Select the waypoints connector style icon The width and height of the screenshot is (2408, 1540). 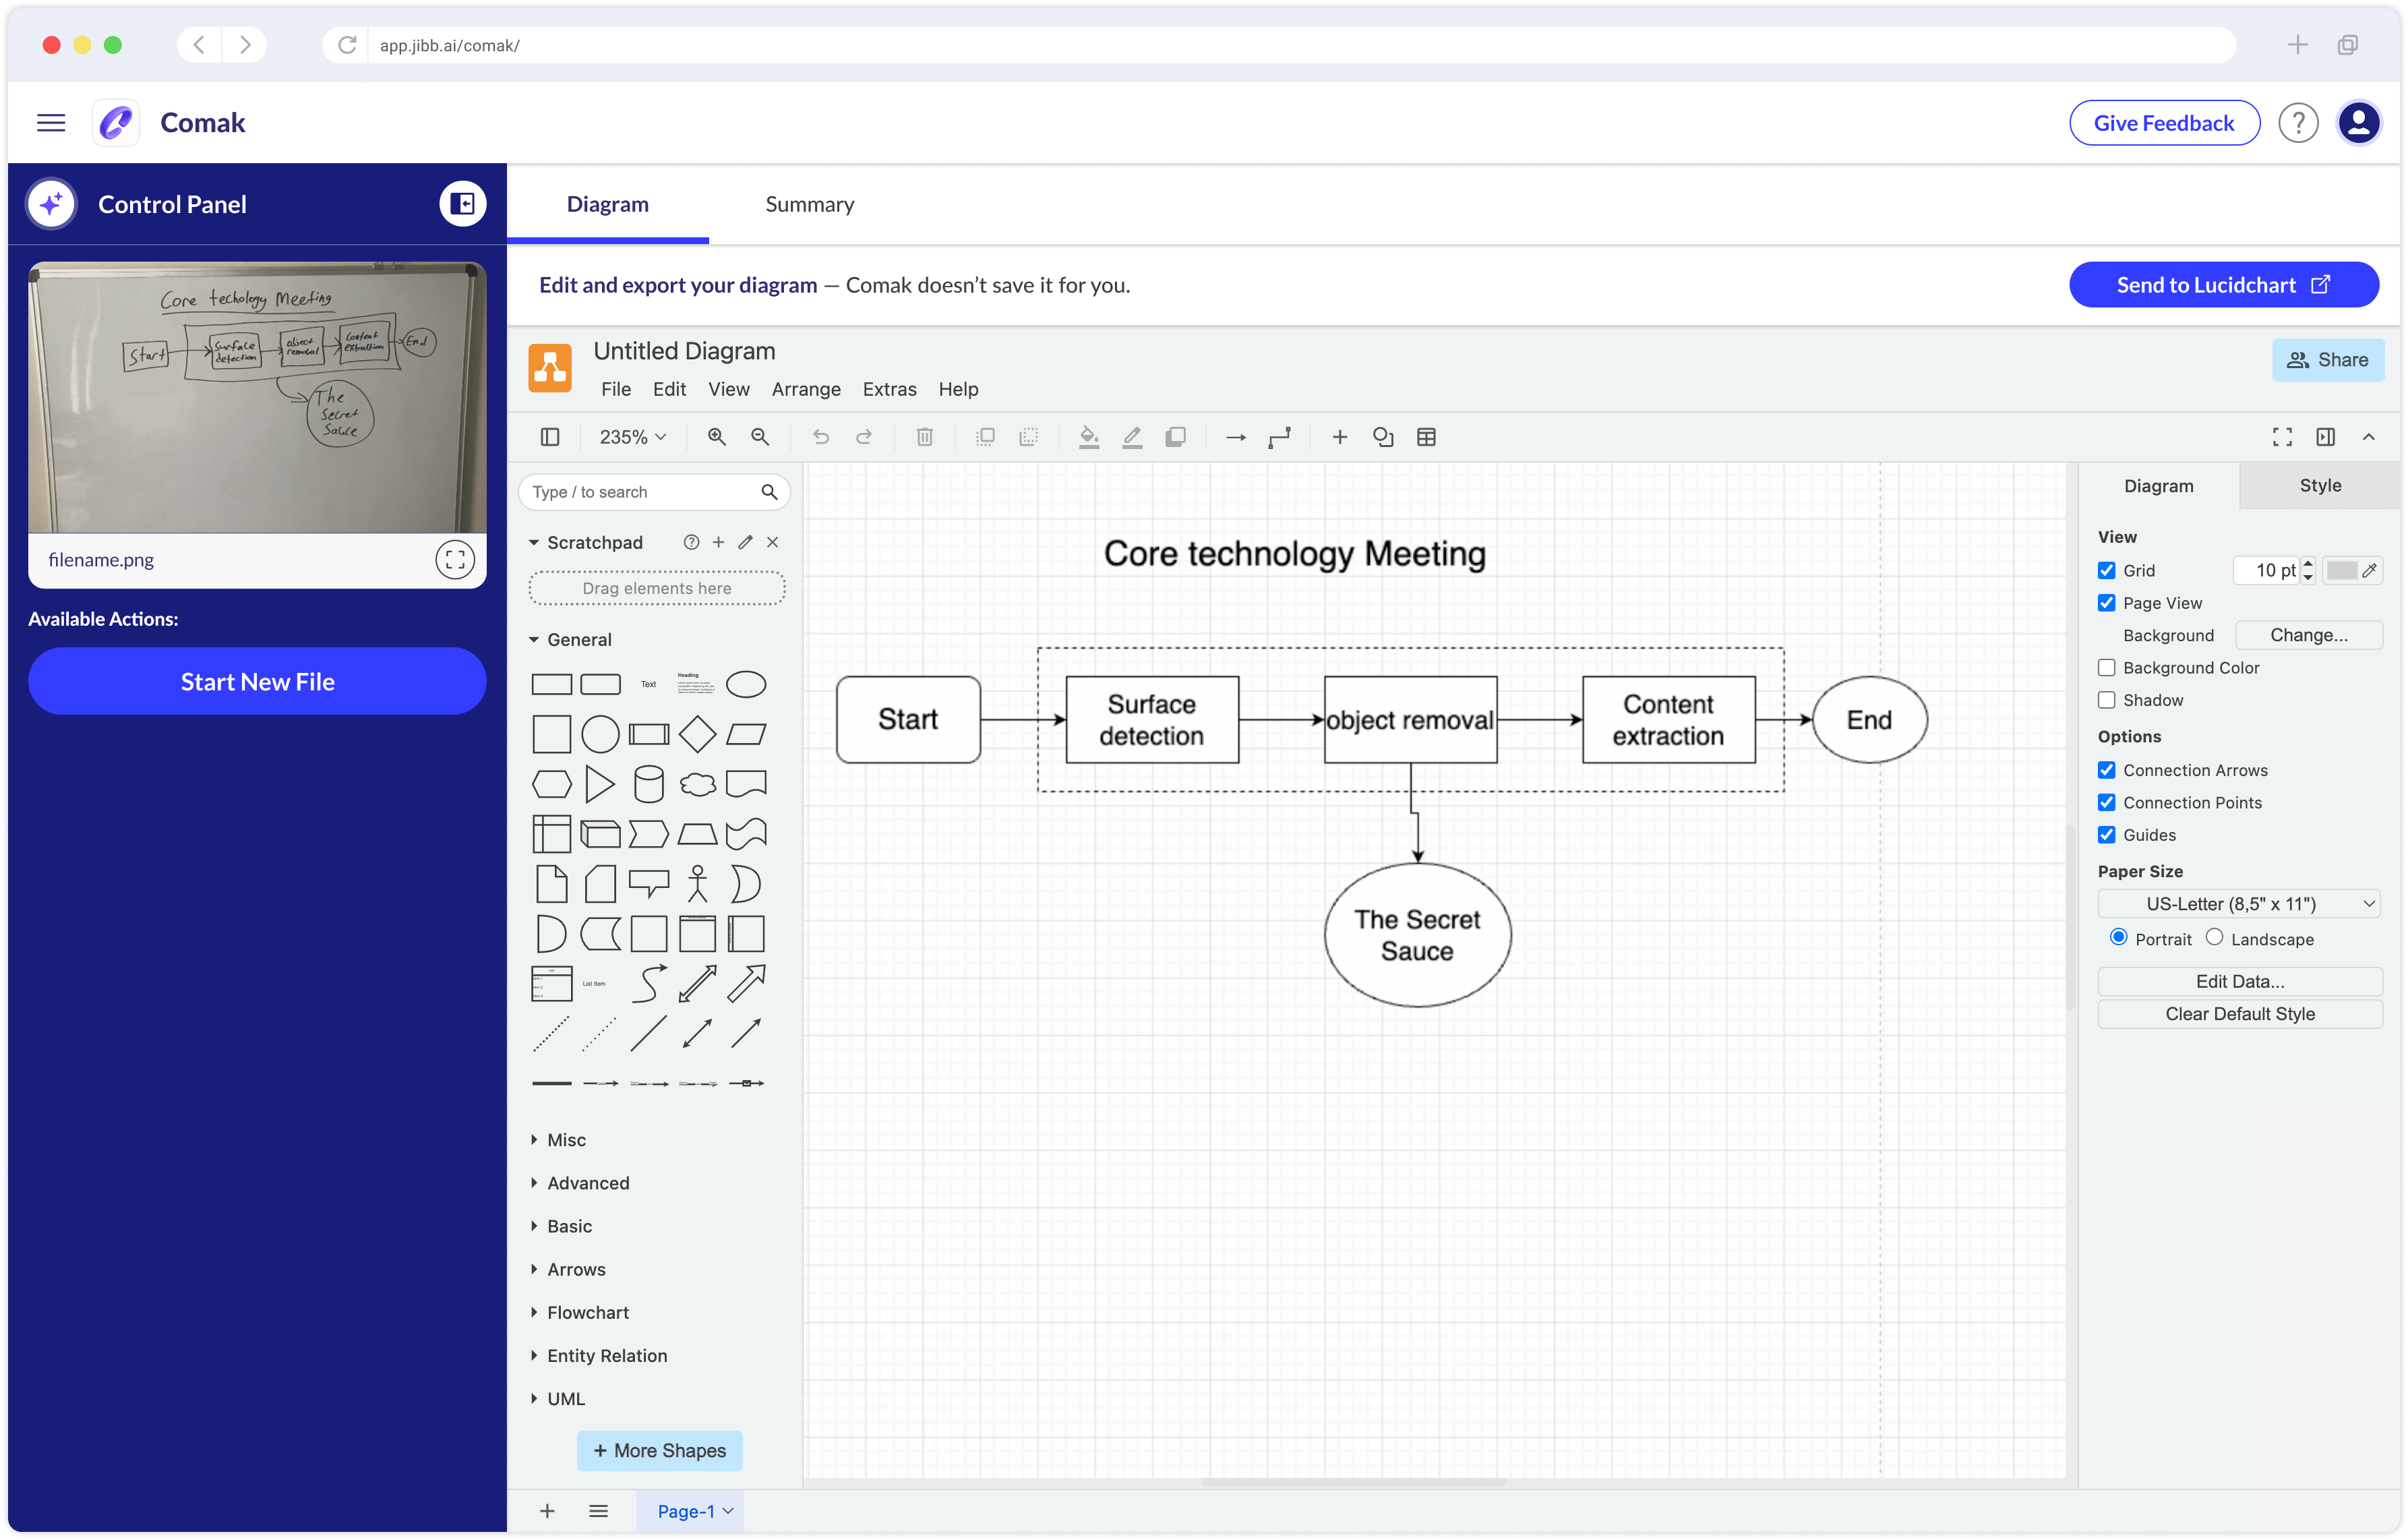coord(1279,437)
